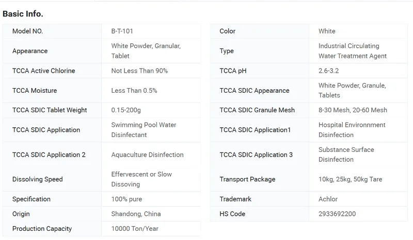The width and height of the screenshot is (413, 240).
Task: Select the 8-30 Mesh, 20-60 Mesh value
Action: click(x=353, y=110)
